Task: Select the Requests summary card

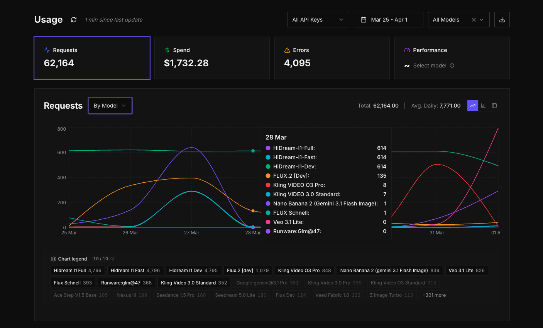Action: pyautogui.click(x=92, y=58)
